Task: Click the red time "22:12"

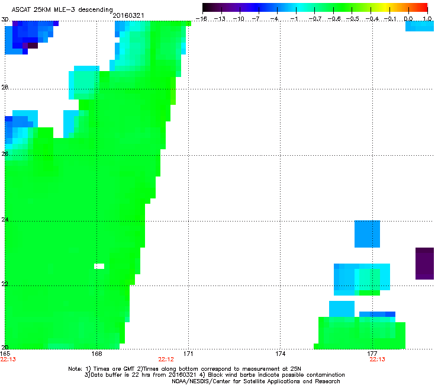Action: point(166,360)
